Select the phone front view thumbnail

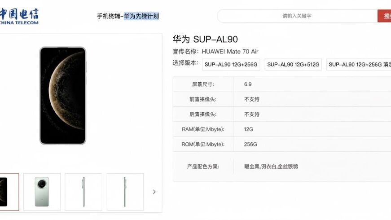[x=9, y=192]
